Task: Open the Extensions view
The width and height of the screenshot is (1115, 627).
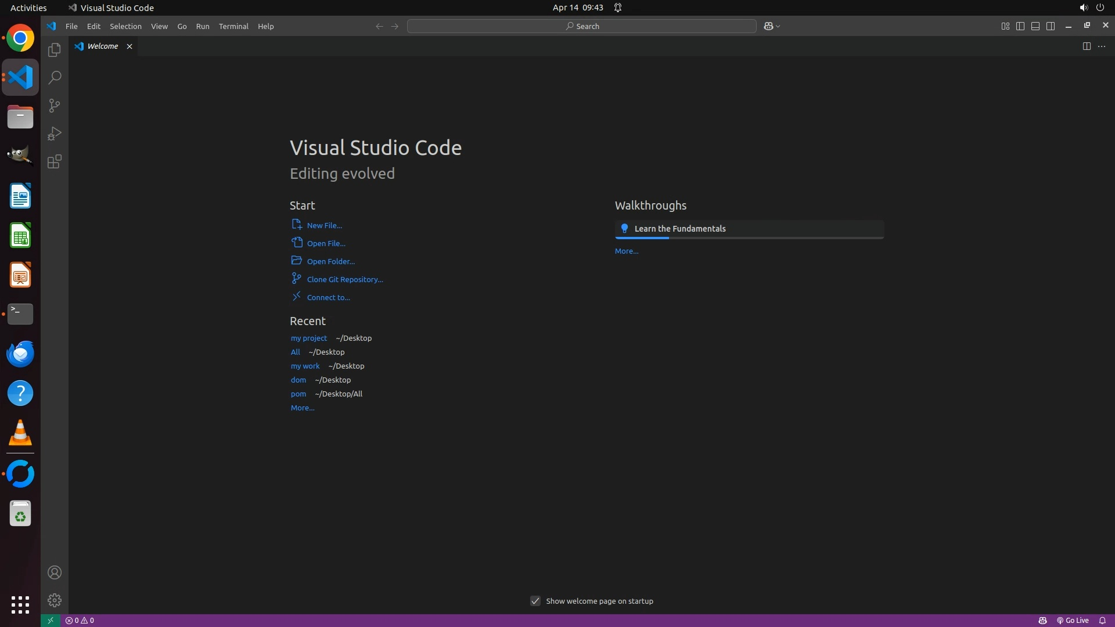Action: click(55, 161)
